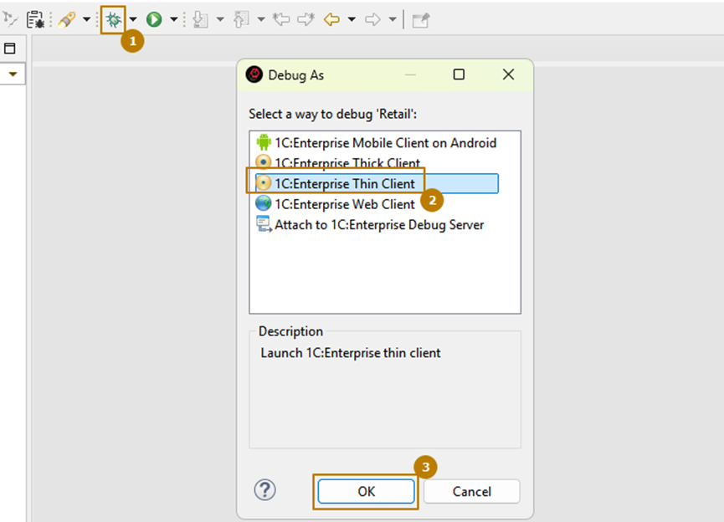724x522 pixels.
Task: Click the green Debug bug icon
Action: coord(112,18)
